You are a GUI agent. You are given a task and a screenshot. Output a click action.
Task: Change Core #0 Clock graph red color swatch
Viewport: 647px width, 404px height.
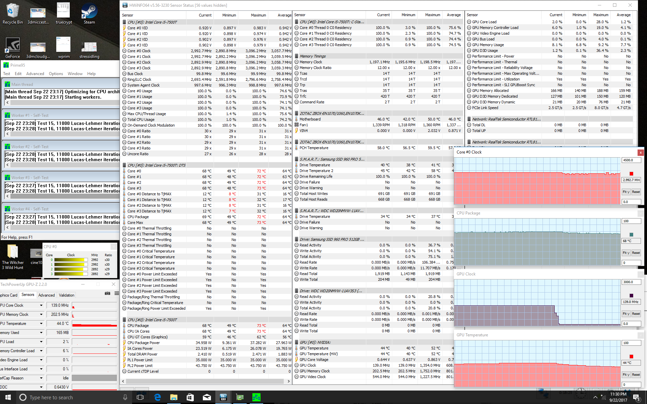pos(631,174)
